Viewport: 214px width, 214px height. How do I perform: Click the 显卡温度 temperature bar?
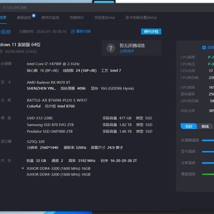click(x=208, y=152)
